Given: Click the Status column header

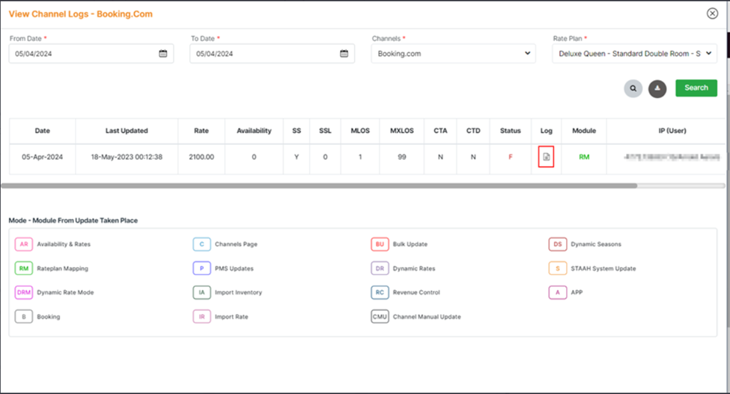Looking at the screenshot, I should 510,131.
